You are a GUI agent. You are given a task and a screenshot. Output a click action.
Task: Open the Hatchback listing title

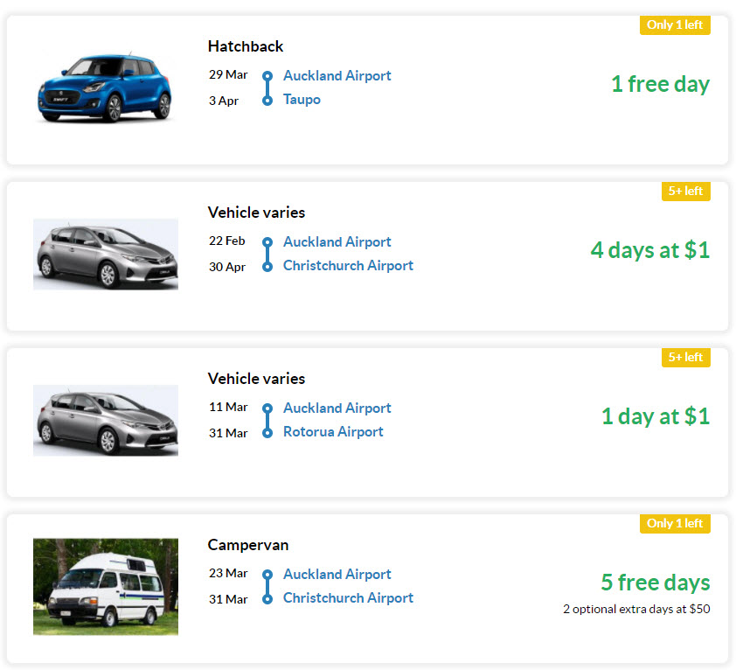click(246, 46)
